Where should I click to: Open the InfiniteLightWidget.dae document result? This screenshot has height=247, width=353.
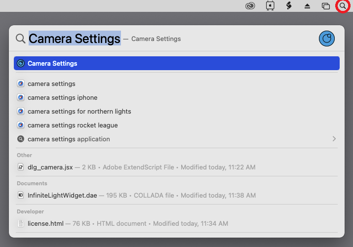62,195
